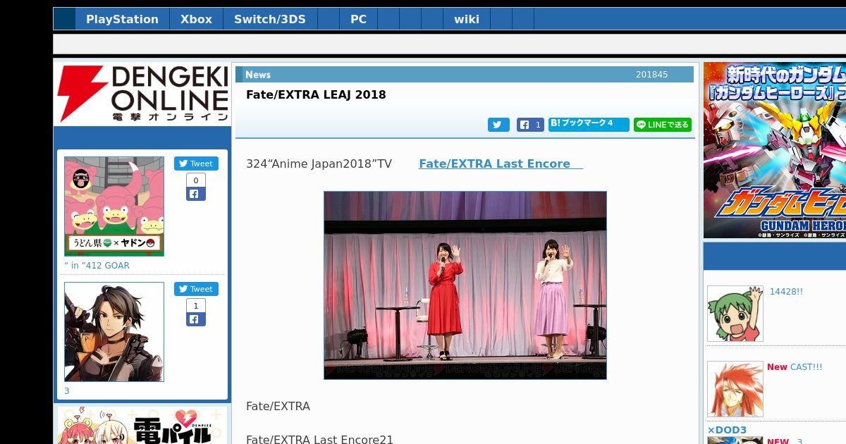This screenshot has height=444, width=846.
Task: Open the PlayStation nav tab
Action: 122,19
